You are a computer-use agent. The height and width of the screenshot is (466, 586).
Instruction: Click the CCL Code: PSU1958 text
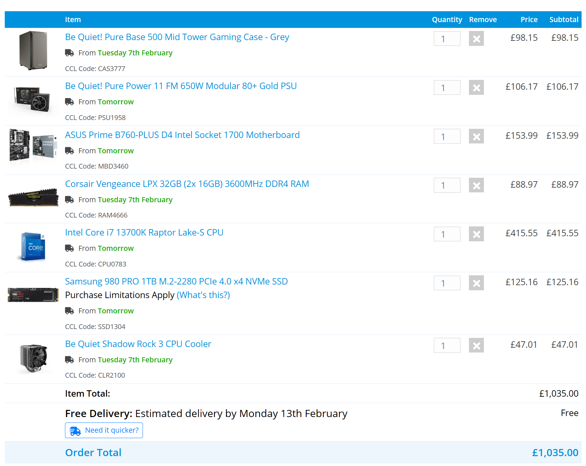95,118
